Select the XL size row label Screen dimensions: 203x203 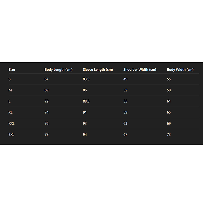(x=10, y=112)
